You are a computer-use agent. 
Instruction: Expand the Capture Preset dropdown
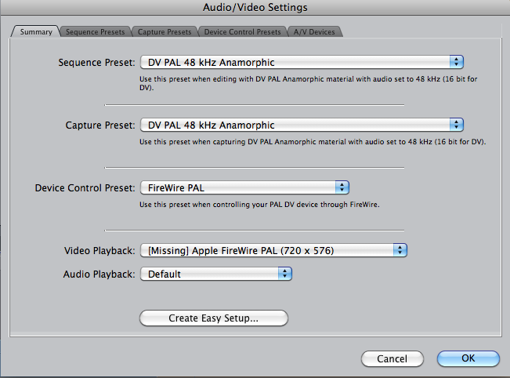302,125
